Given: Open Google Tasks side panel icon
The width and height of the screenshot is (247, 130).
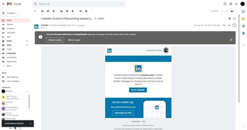Looking at the screenshot, I should [243, 26].
